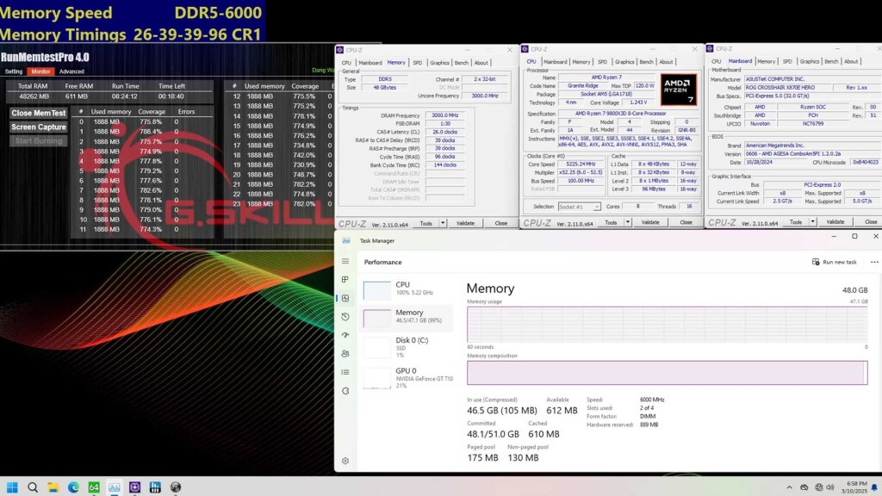
Task: Open the About tab in CPU-Z Memory window
Action: 481,62
